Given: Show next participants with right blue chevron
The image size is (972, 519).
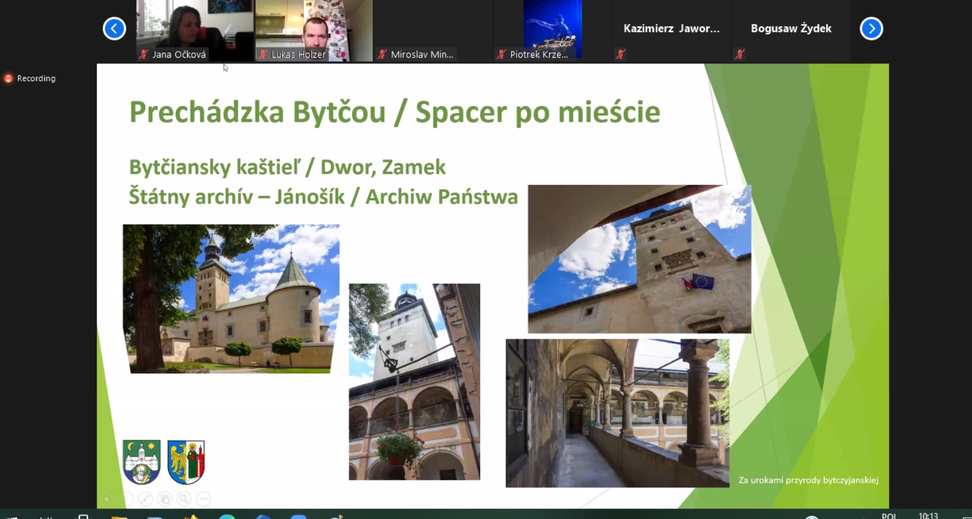Looking at the screenshot, I should pyautogui.click(x=871, y=29).
